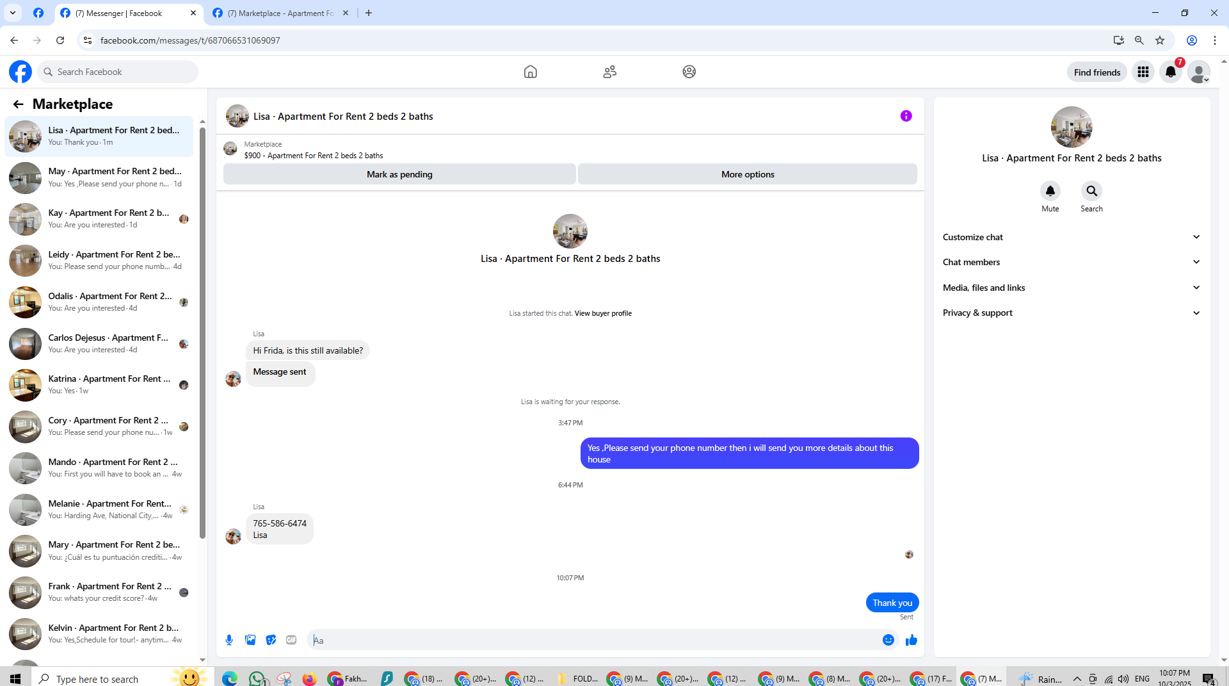The height and width of the screenshot is (686, 1229).
Task: Reload the page in browser
Action: click(60, 40)
